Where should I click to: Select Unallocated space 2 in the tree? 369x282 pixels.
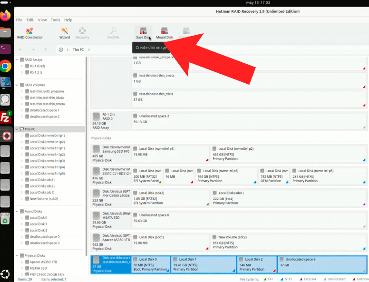45,117
